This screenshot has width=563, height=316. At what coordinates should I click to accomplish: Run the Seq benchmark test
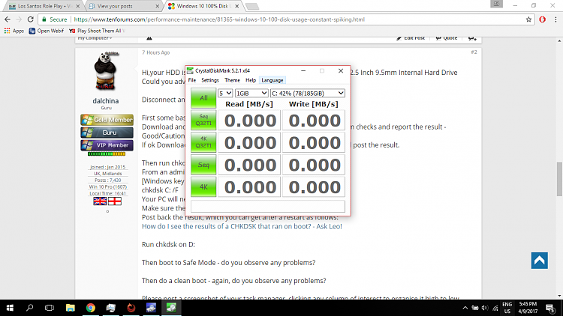pos(203,165)
